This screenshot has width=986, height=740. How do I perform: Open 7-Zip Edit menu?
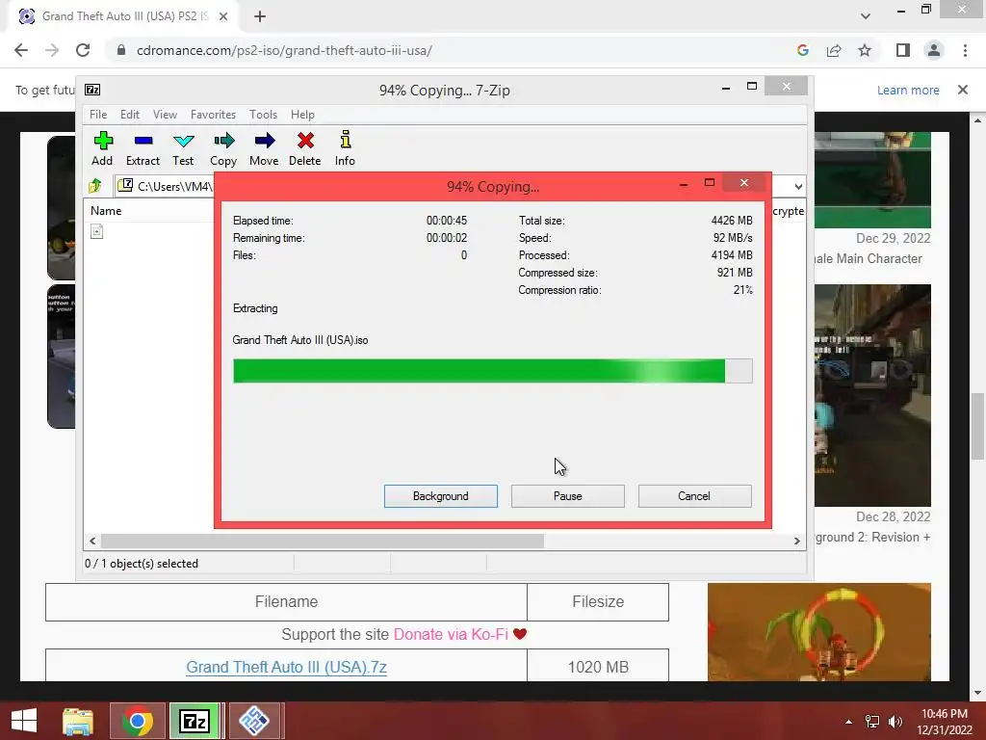(x=130, y=115)
